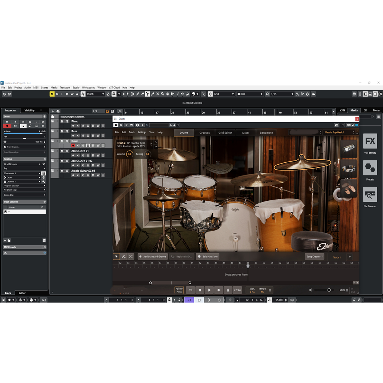Open the Transport menu

65,87
